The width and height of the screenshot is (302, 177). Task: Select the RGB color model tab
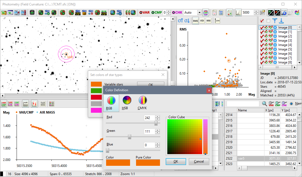111,103
